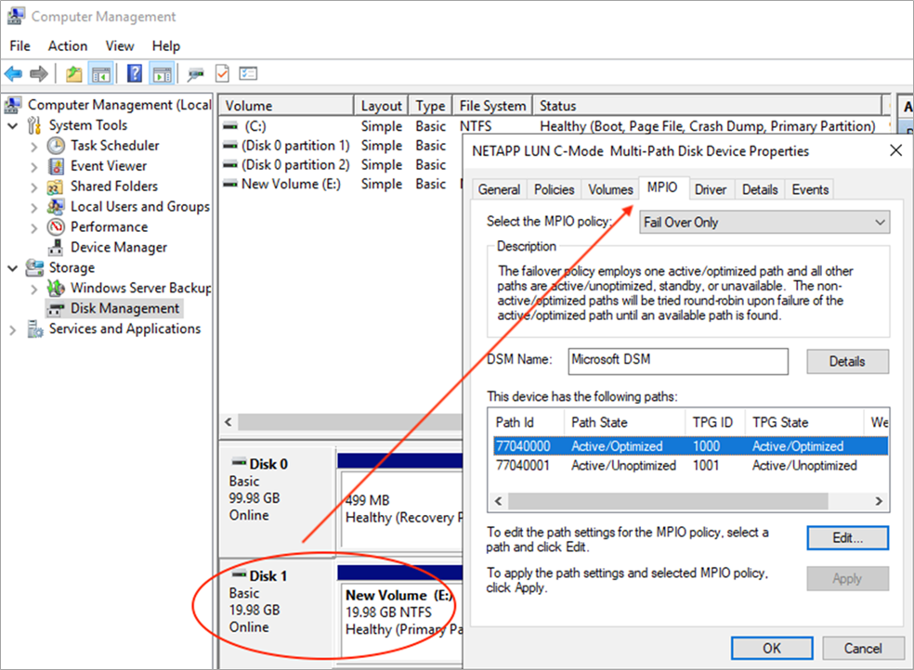Click the Refresh disks toolbar icon
The image size is (914, 670).
tap(196, 74)
